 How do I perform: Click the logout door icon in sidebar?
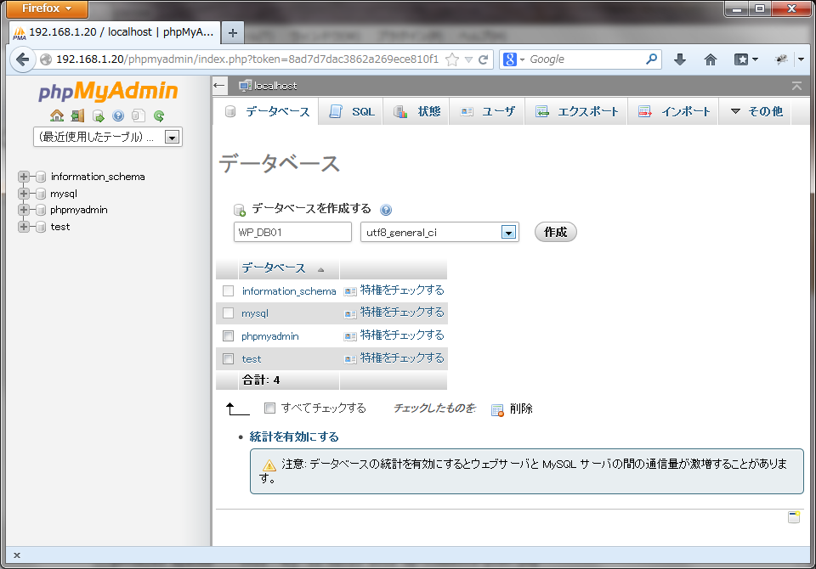tap(77, 115)
